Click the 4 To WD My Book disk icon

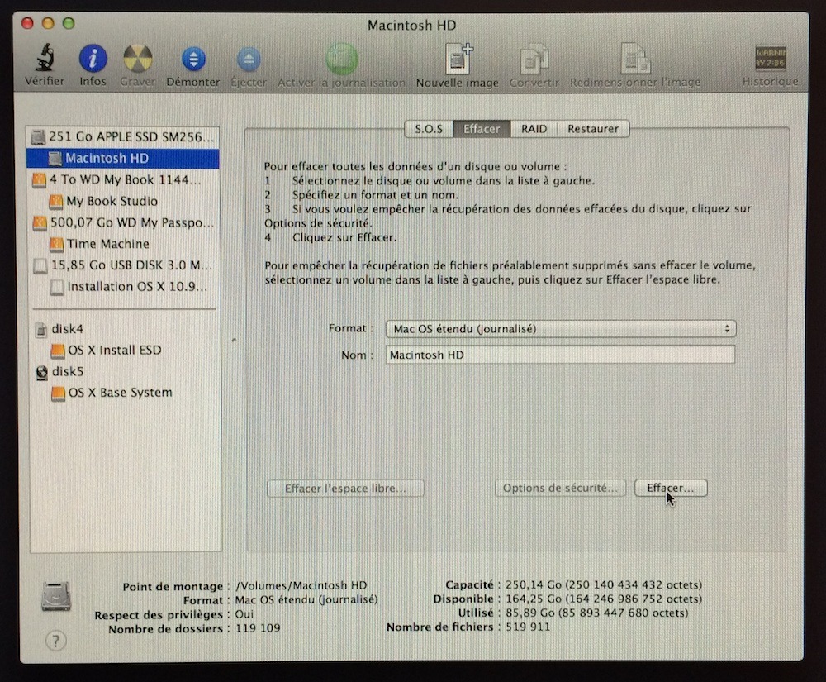(39, 180)
